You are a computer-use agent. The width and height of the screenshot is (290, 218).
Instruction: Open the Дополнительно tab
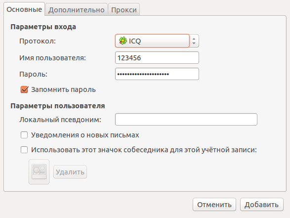(x=77, y=9)
